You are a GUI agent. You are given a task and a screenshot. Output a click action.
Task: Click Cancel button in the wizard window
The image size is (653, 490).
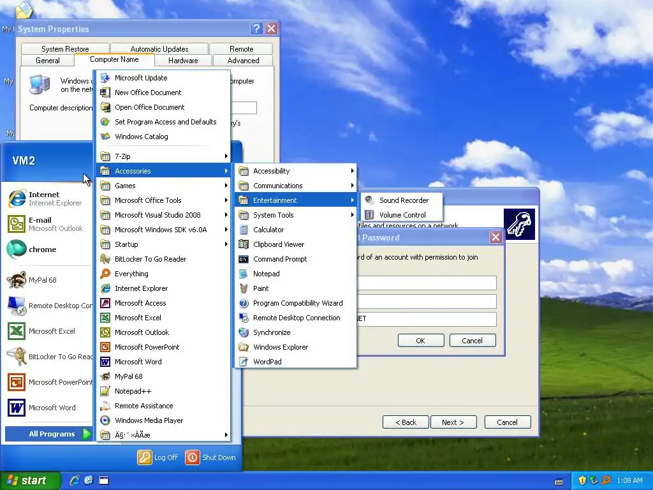click(507, 422)
